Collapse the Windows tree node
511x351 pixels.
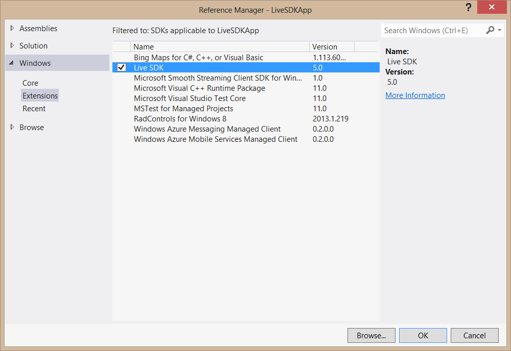click(x=12, y=63)
